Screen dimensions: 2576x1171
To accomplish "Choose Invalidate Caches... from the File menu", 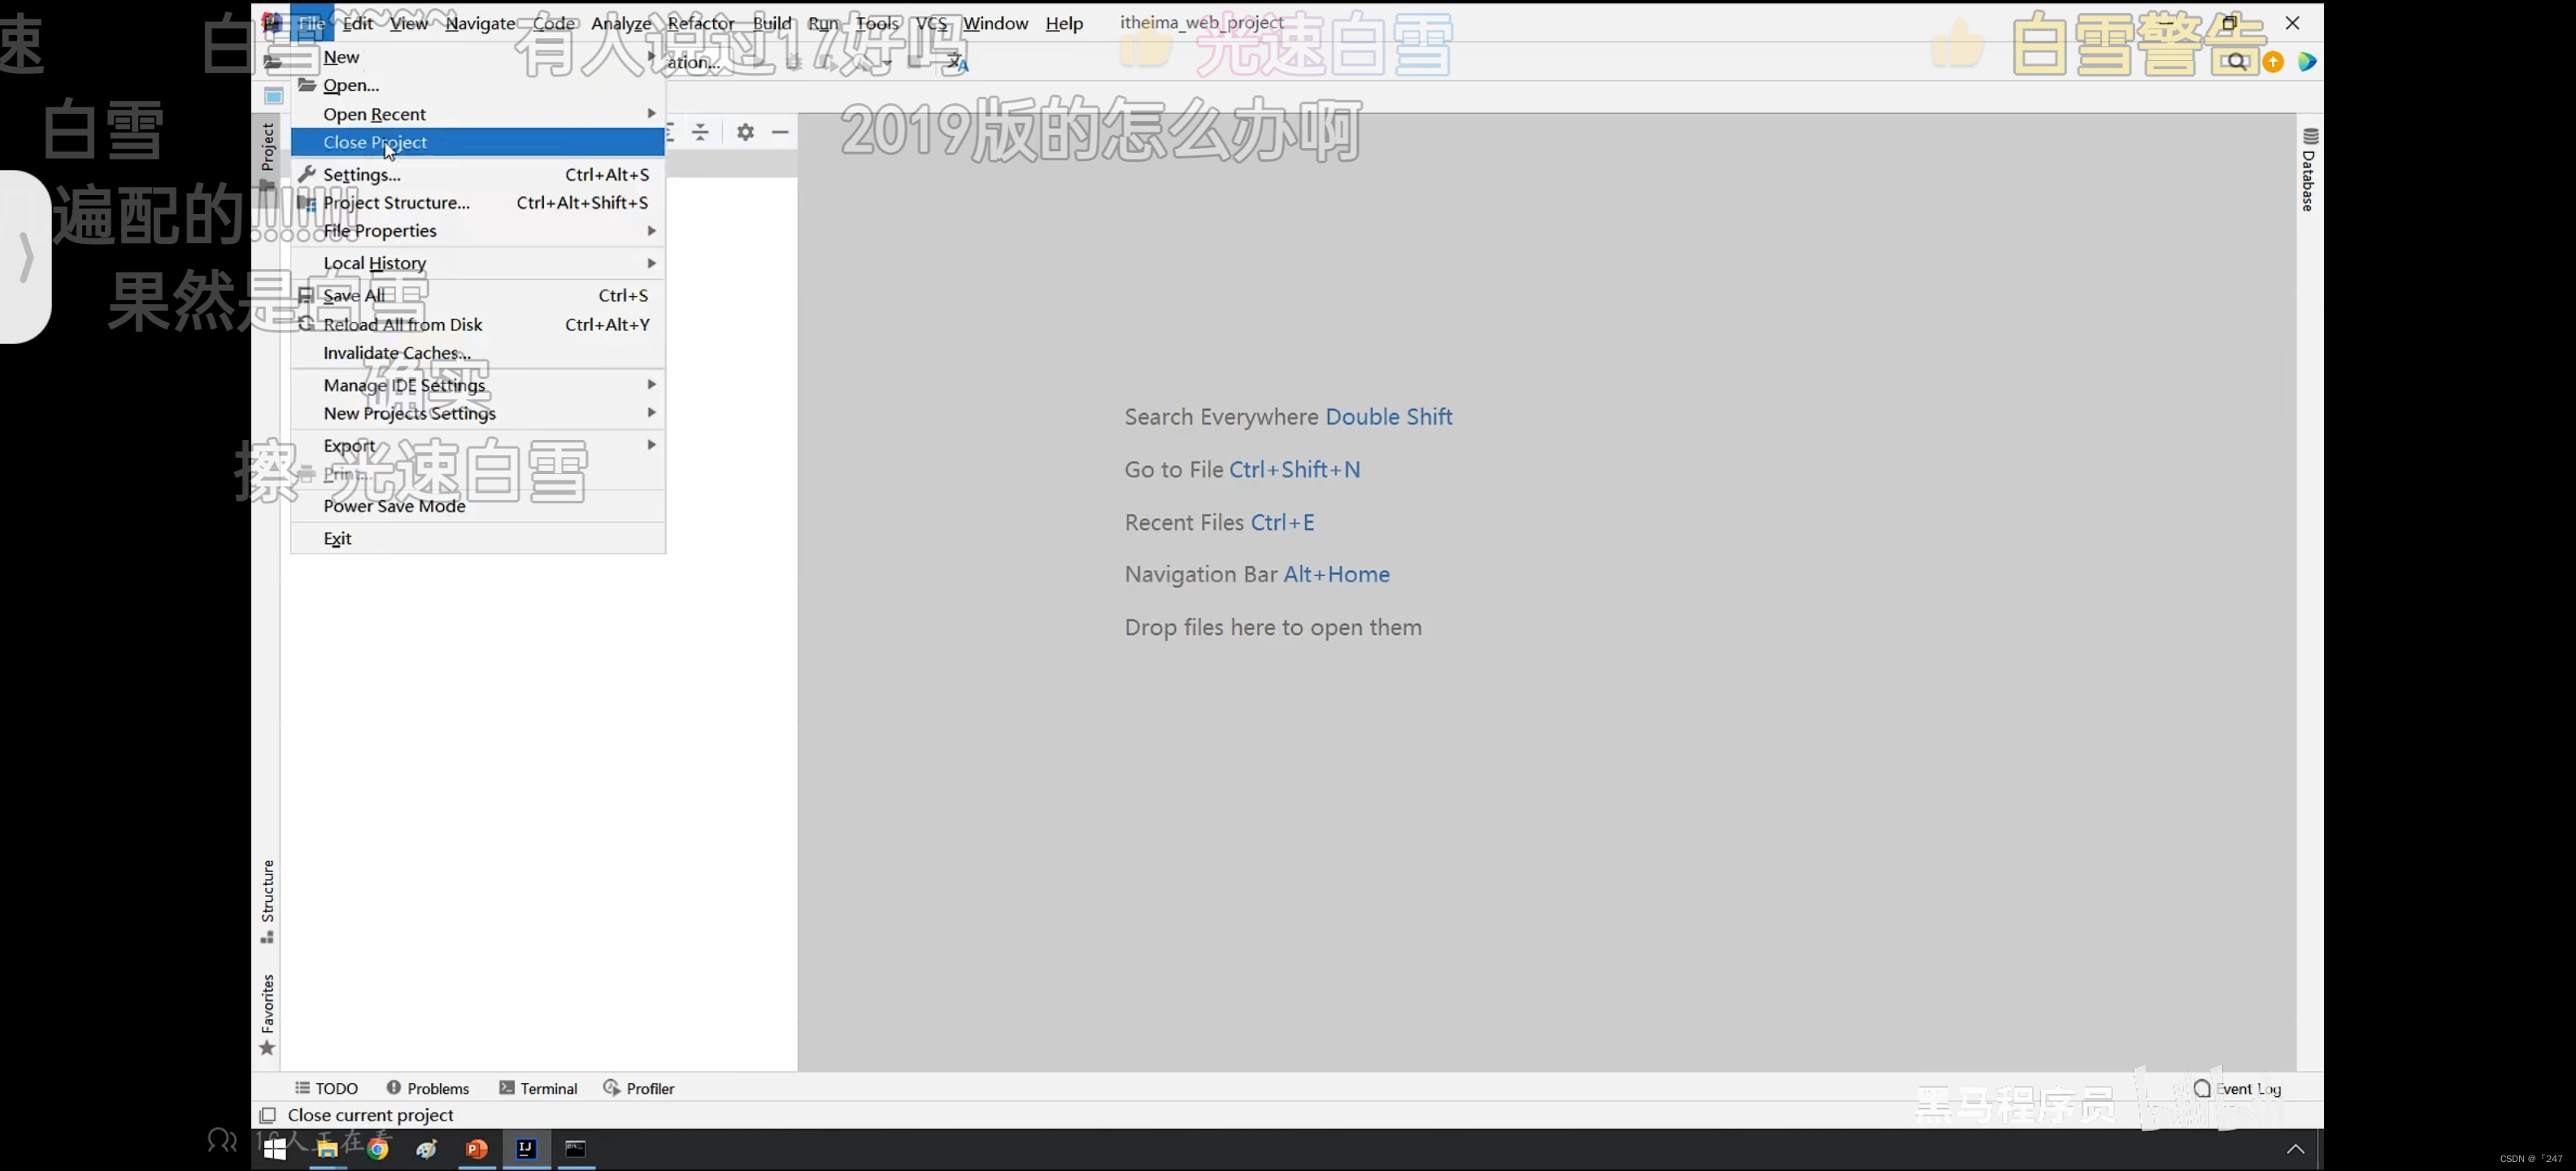I will click(x=478, y=353).
